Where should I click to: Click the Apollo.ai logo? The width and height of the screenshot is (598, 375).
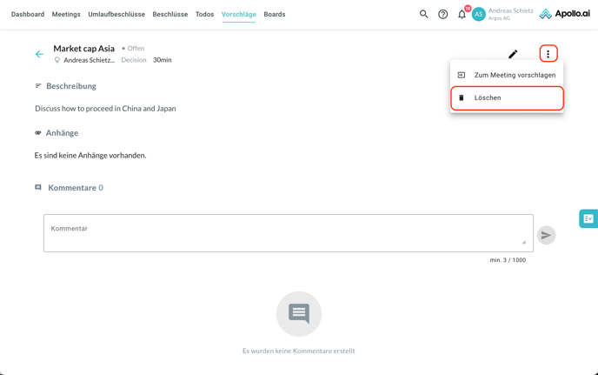point(564,14)
